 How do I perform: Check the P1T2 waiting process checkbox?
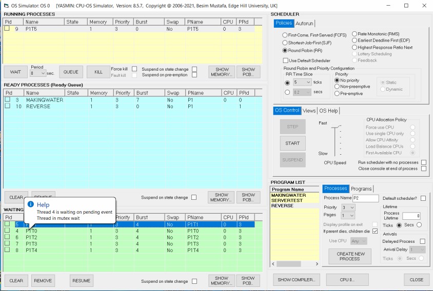pyautogui.click(x=7, y=237)
